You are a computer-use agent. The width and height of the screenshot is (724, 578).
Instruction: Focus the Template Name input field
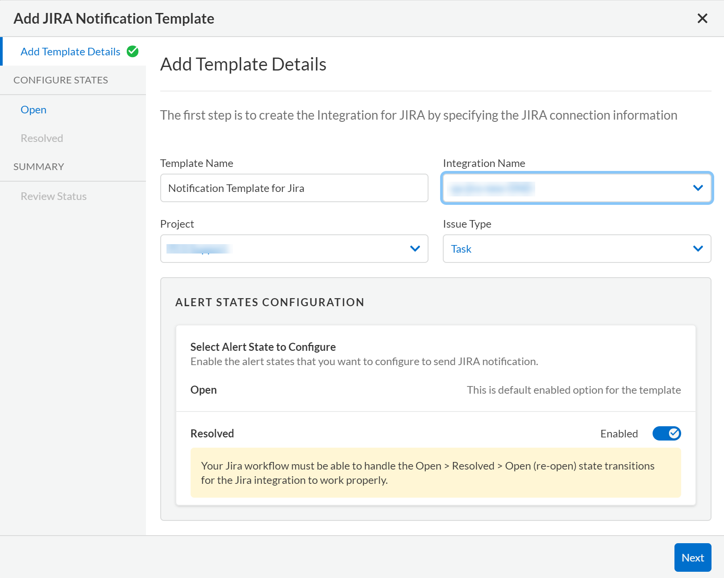[294, 188]
